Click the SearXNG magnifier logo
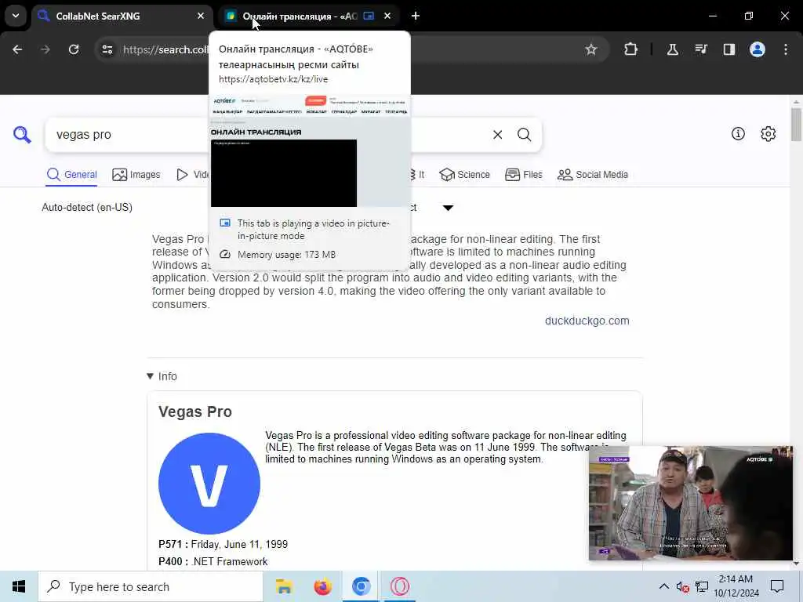This screenshot has height=602, width=803. (x=21, y=135)
